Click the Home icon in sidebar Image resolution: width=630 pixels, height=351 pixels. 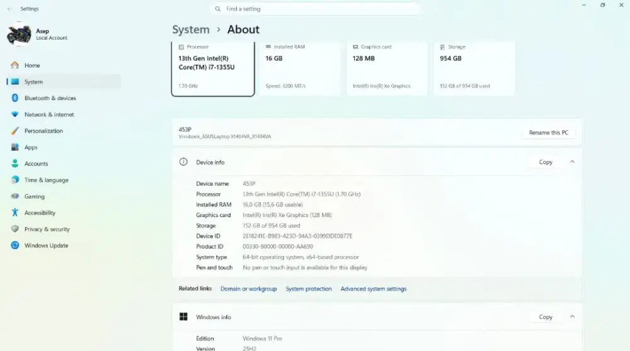coord(15,65)
